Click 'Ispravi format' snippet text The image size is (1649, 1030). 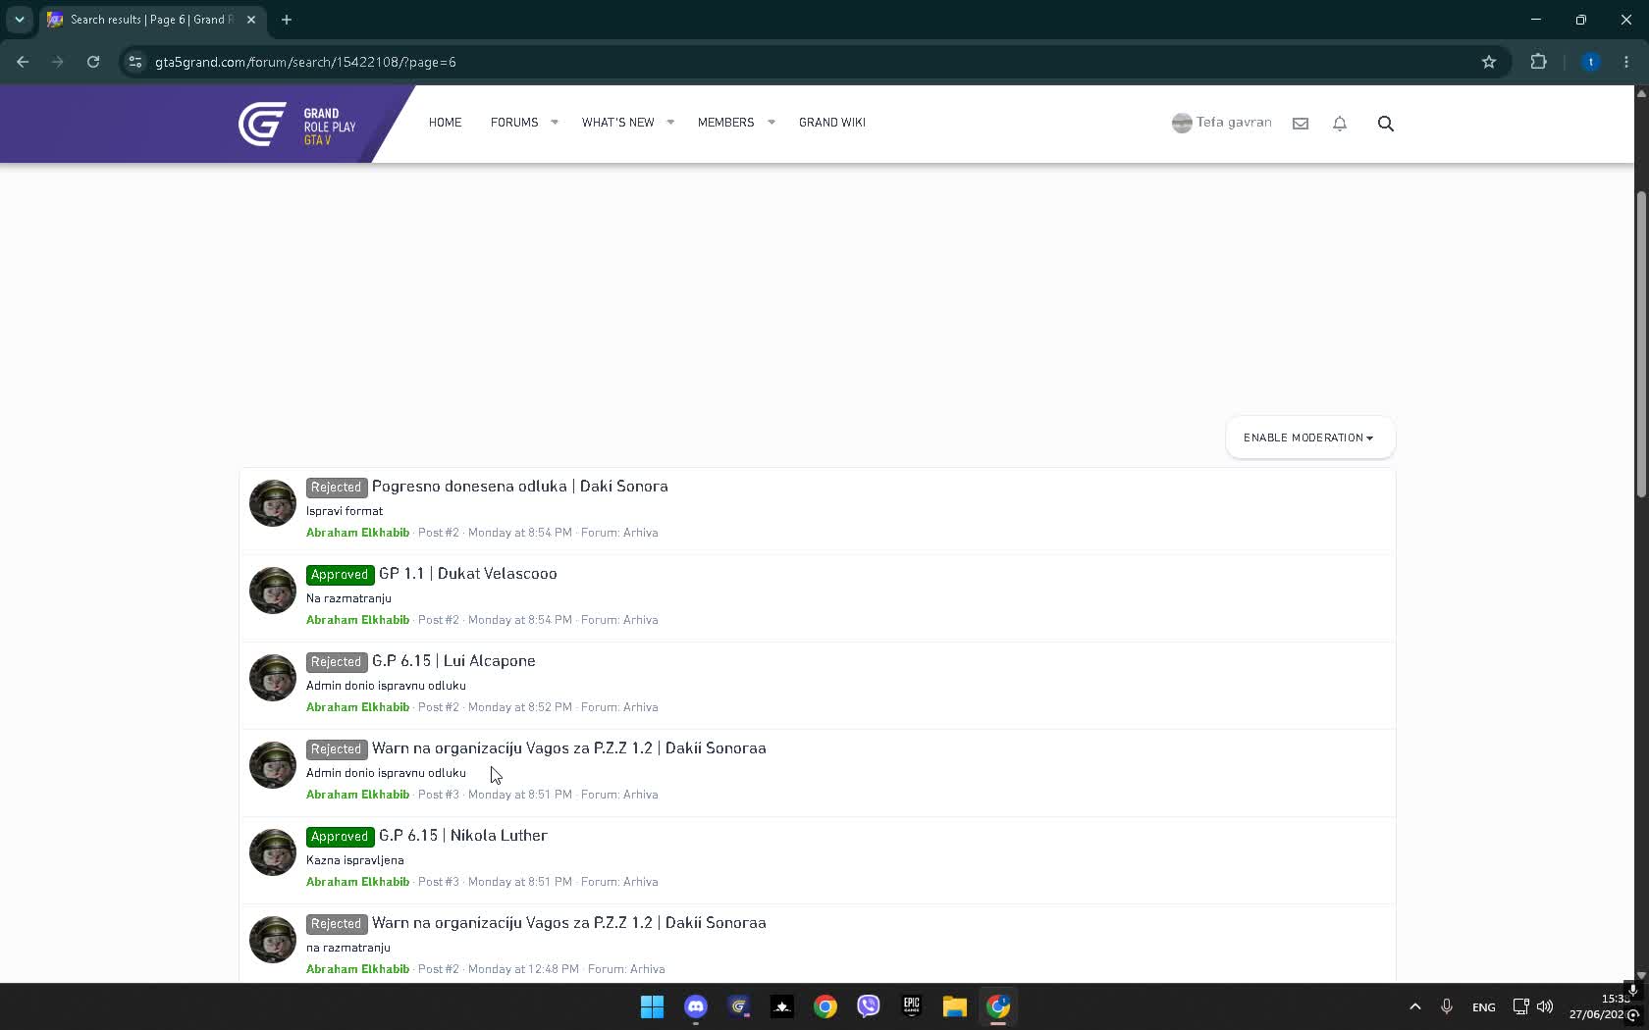pyautogui.click(x=345, y=511)
